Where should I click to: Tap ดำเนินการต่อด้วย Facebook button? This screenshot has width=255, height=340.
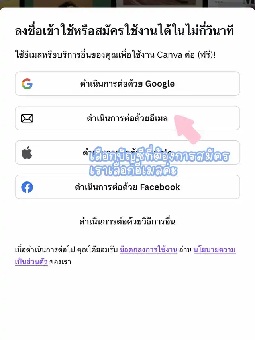point(127,187)
